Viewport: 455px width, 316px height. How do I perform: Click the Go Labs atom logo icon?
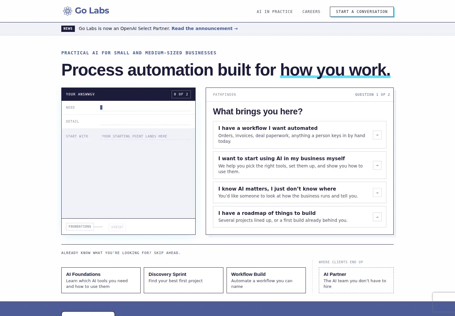[67, 11]
